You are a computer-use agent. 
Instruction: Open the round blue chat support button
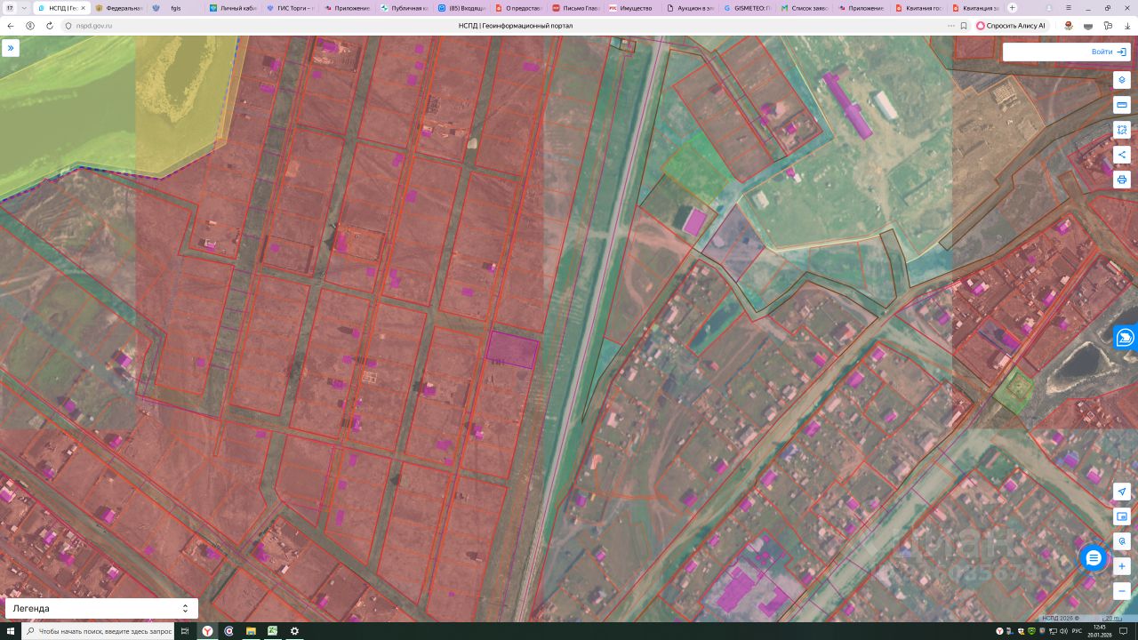[x=1094, y=558]
